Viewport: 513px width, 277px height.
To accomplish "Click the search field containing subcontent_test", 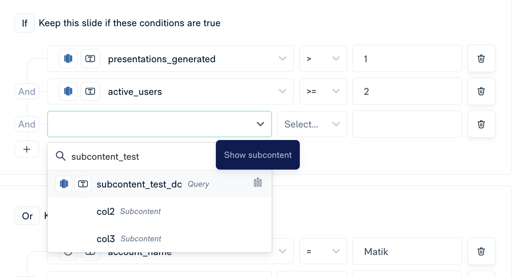I will (137, 156).
